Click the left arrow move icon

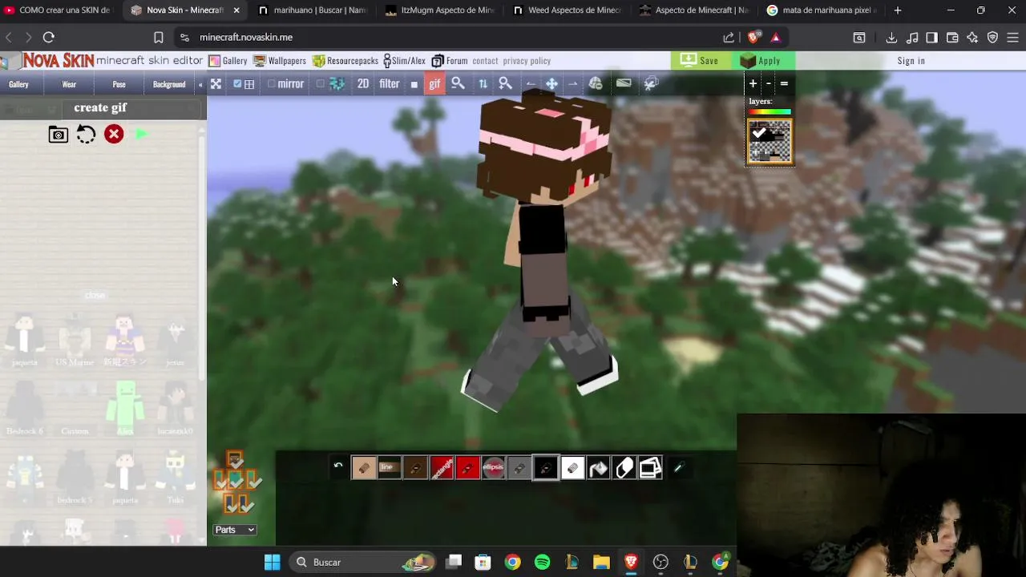[x=531, y=83]
